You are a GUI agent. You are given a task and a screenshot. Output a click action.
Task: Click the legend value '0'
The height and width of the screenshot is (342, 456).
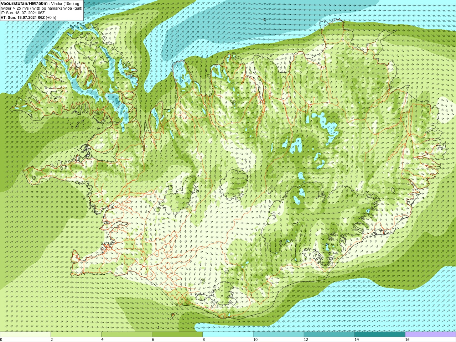[x=1, y=340]
